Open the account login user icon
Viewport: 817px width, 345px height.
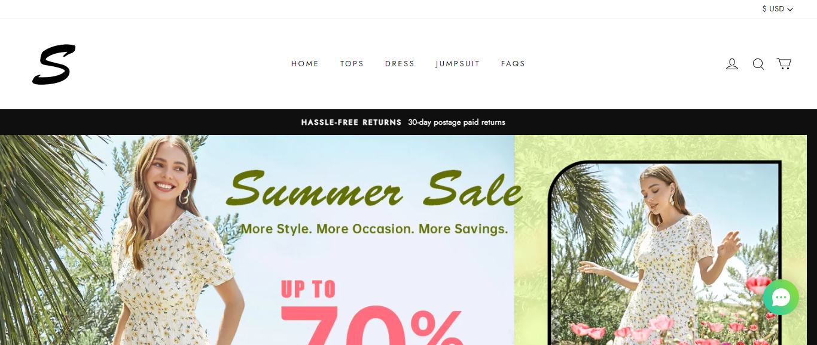[x=732, y=64]
